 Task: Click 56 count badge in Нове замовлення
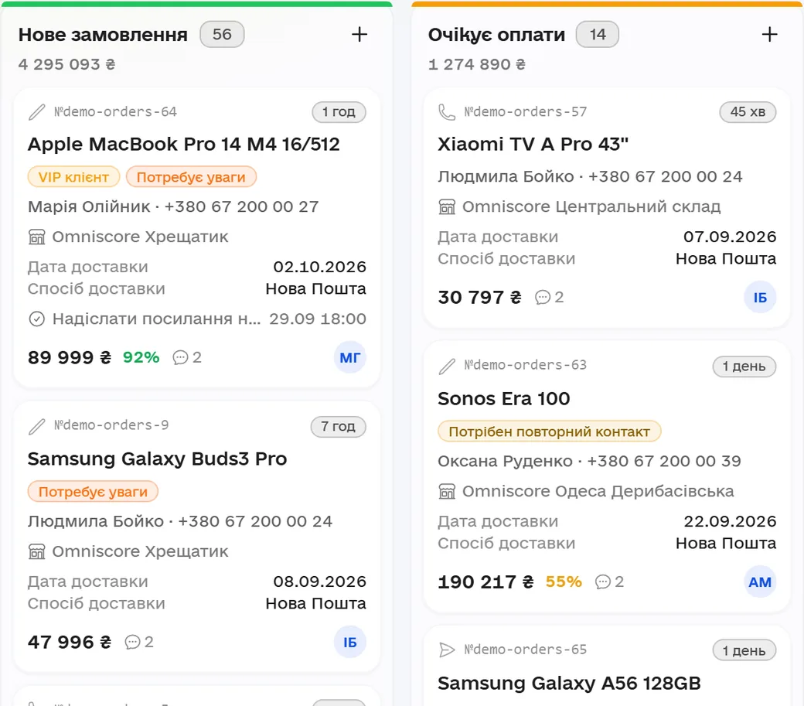(x=222, y=34)
